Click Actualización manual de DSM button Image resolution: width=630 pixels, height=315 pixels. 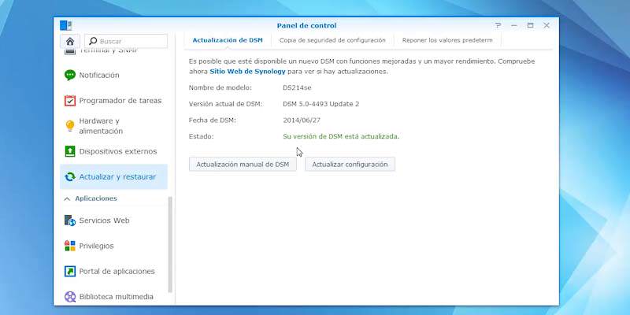coord(243,165)
